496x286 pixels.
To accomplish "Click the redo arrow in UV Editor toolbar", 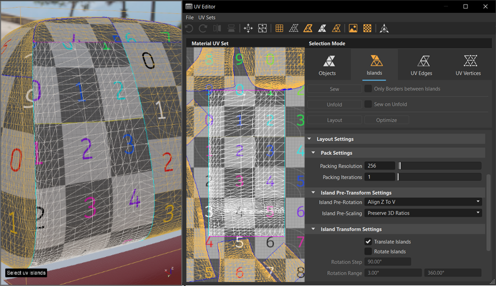I will pyautogui.click(x=203, y=28).
